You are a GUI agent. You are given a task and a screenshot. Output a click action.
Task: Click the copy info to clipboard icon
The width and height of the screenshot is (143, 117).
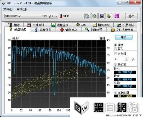pyautogui.click(x=87, y=16)
